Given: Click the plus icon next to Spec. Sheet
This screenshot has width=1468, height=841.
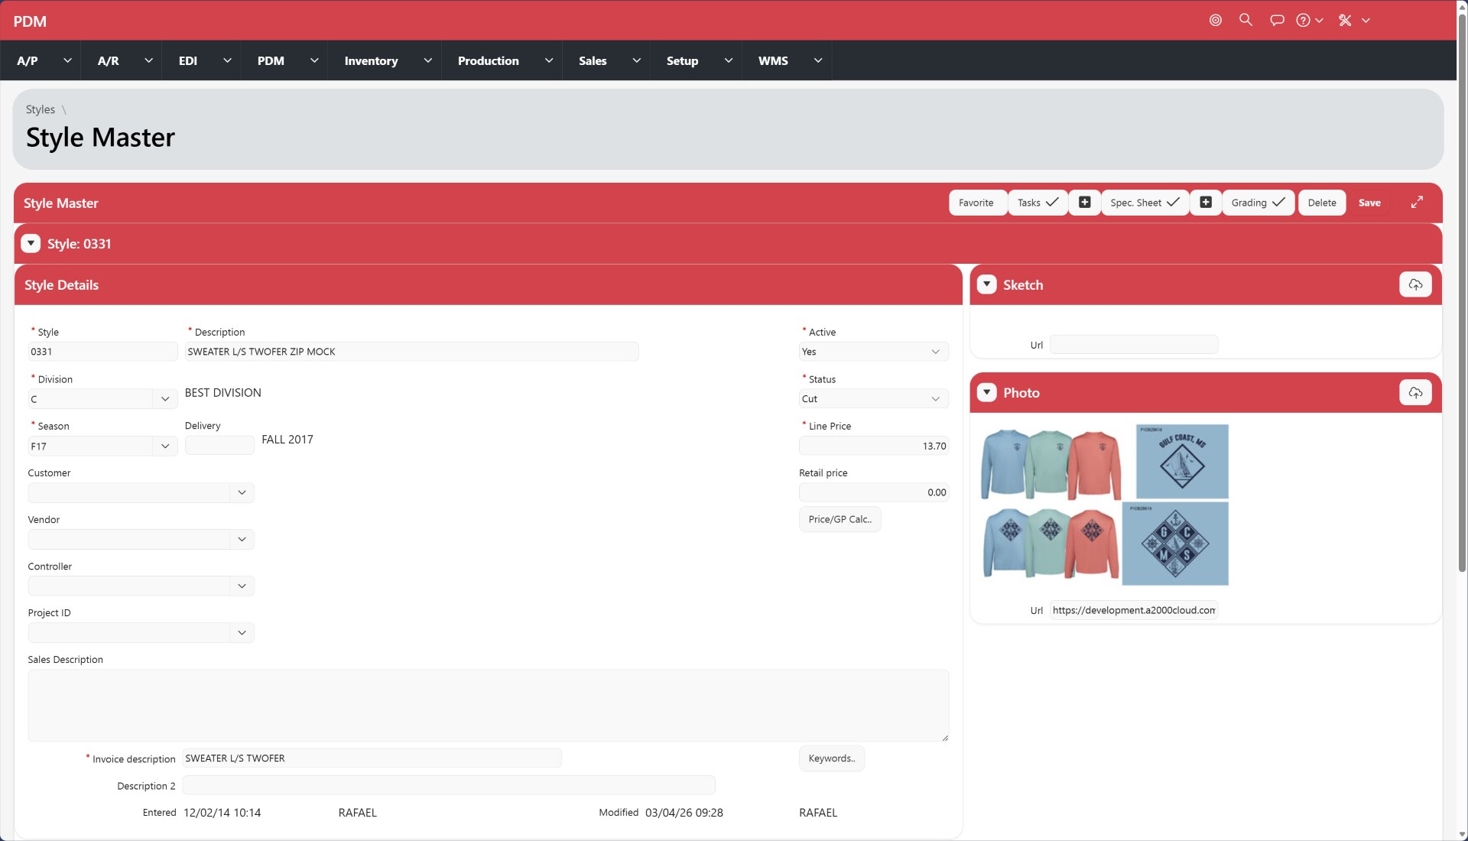Looking at the screenshot, I should (1205, 203).
